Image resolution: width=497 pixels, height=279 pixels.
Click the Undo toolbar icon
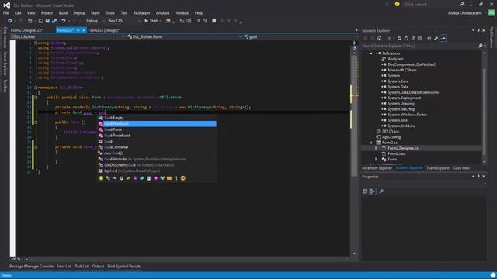click(x=64, y=21)
